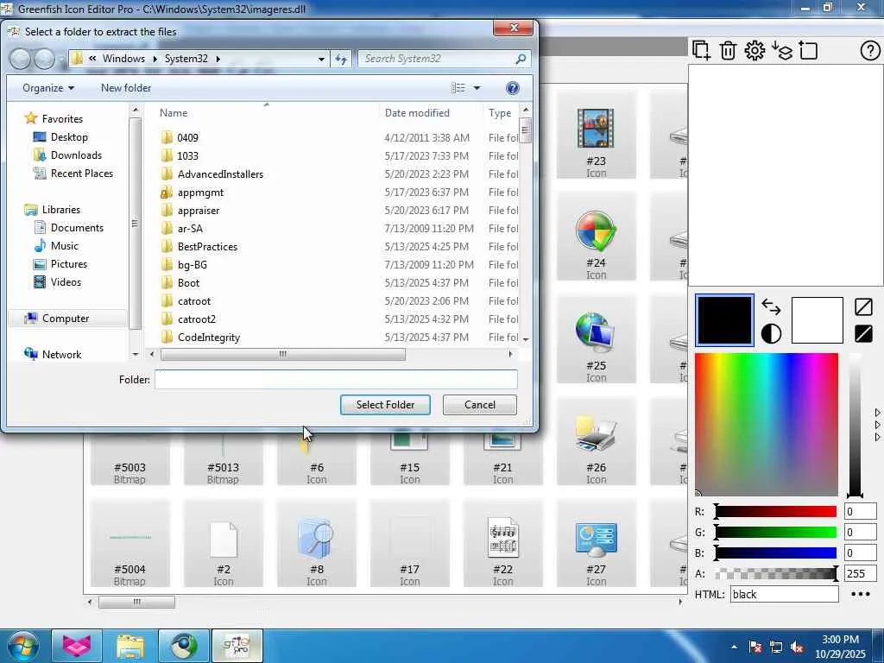Select the black diagonal inverted color icon
Screen dimensions: 884x663
coord(863,334)
